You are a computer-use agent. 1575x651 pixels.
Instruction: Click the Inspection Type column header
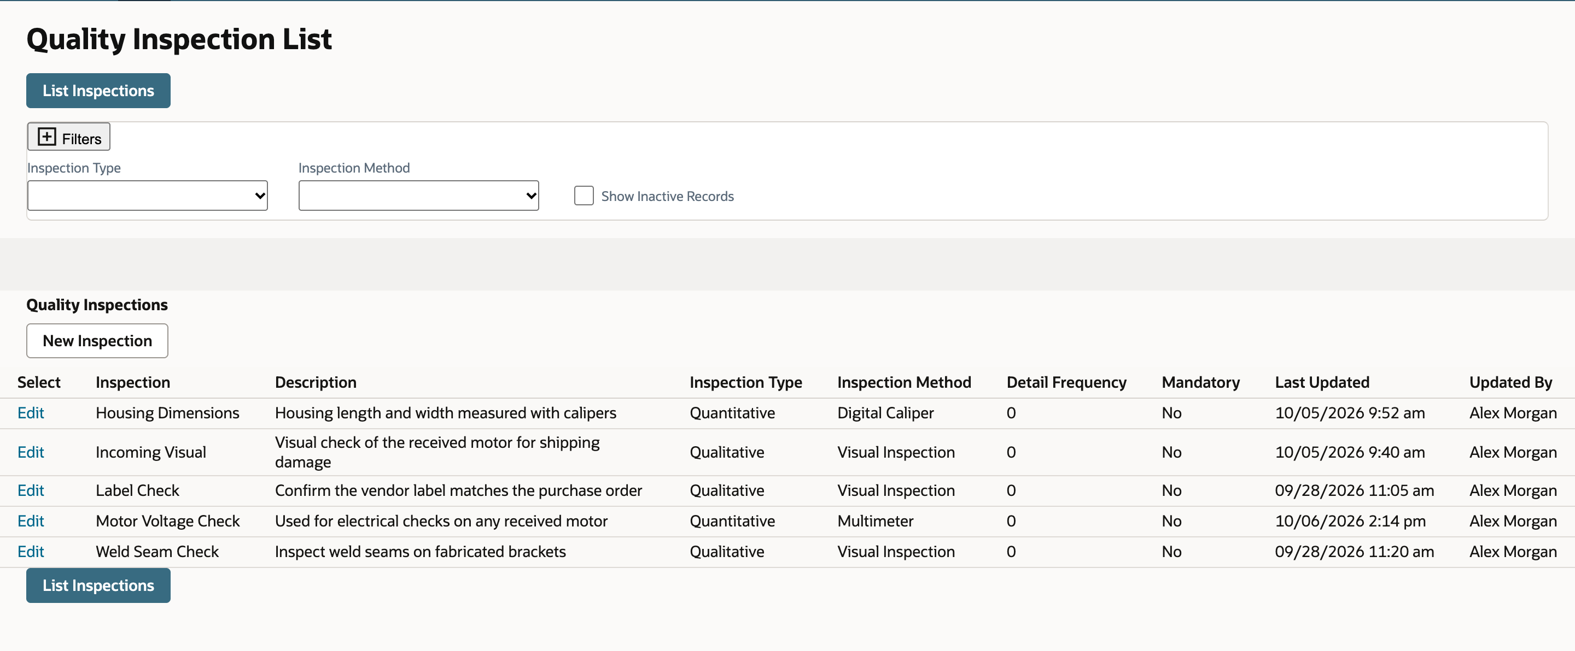coord(745,382)
